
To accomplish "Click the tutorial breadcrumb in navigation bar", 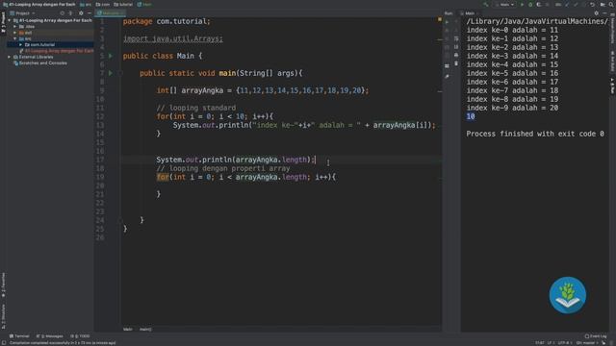I will point(123,4).
